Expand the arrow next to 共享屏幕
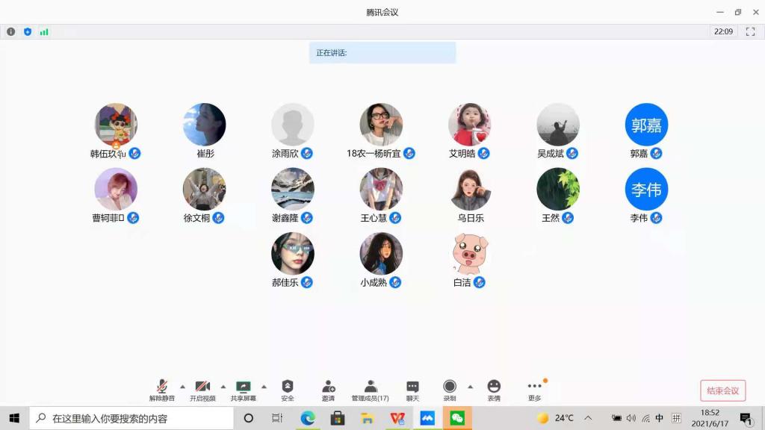Screen dimensions: 765x430 click(x=264, y=387)
